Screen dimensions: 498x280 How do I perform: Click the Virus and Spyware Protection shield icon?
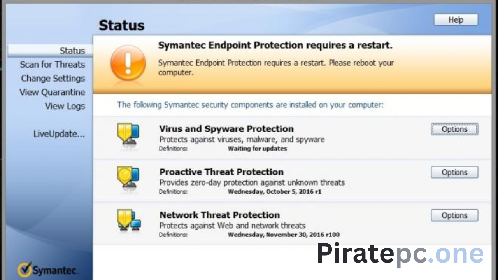coord(128,134)
